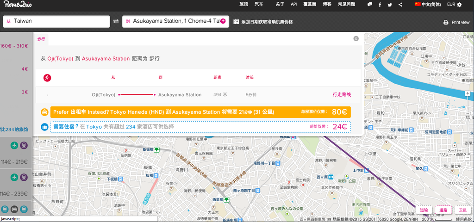Open the 覆盖面 coverage page
The image size is (474, 222).
pyautogui.click(x=310, y=5)
